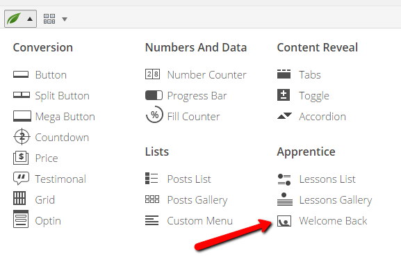Select the Optin form icon
This screenshot has width=401, height=278.
[21, 219]
